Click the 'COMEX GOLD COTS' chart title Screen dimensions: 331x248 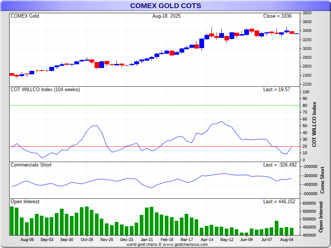click(x=165, y=6)
